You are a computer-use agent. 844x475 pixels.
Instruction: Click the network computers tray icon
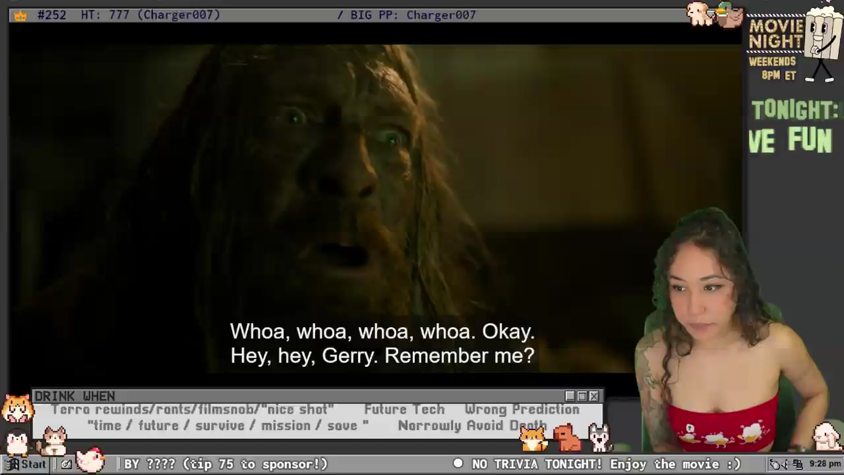click(x=798, y=464)
